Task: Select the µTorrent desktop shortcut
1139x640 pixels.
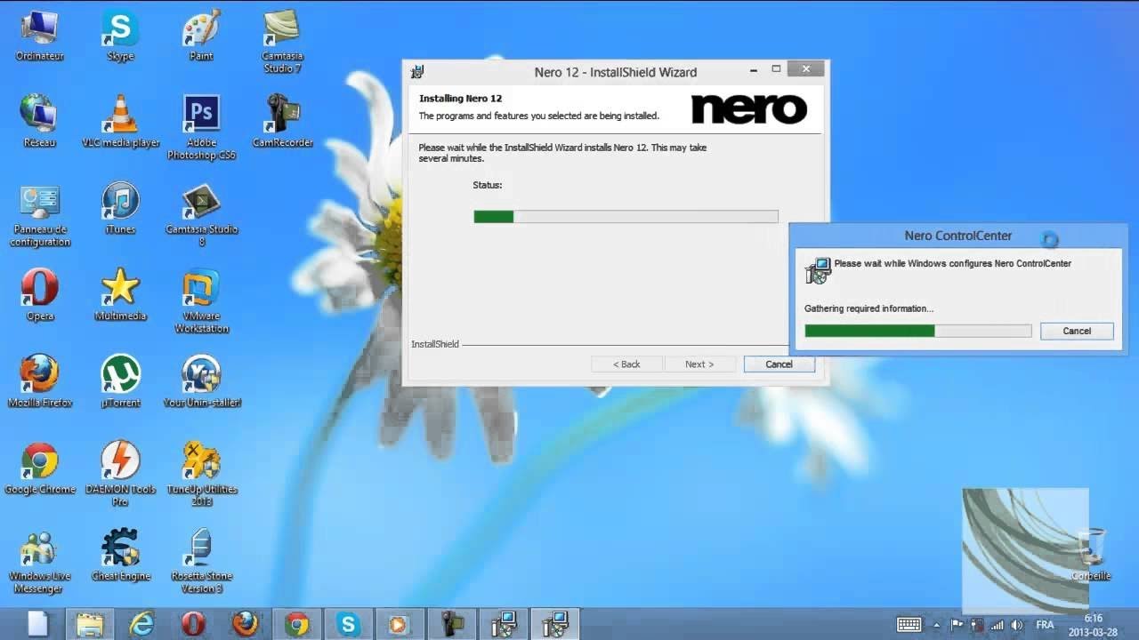Action: point(120,382)
